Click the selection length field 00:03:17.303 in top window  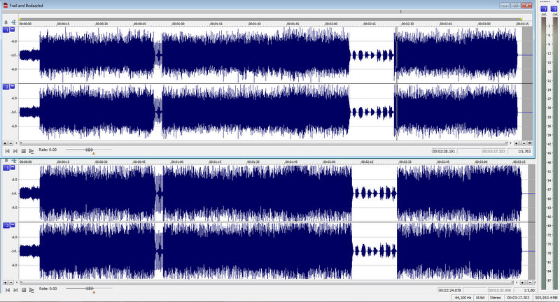493,152
